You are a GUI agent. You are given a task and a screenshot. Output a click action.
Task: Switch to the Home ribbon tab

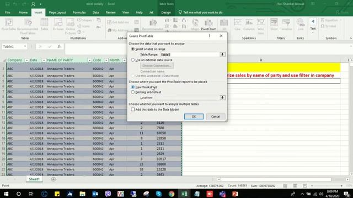(x=23, y=12)
